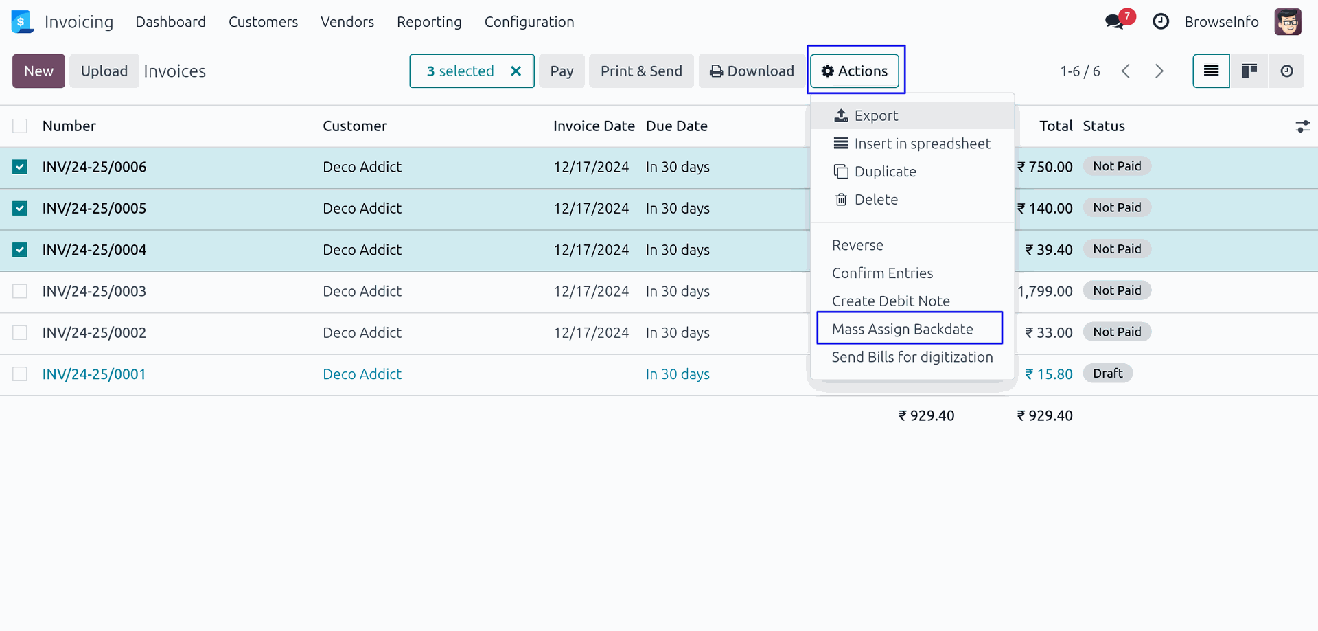1318x631 pixels.
Task: Click the New invoice button
Action: point(38,71)
